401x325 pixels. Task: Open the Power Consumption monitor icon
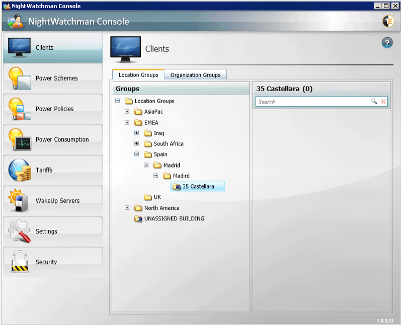(x=20, y=140)
